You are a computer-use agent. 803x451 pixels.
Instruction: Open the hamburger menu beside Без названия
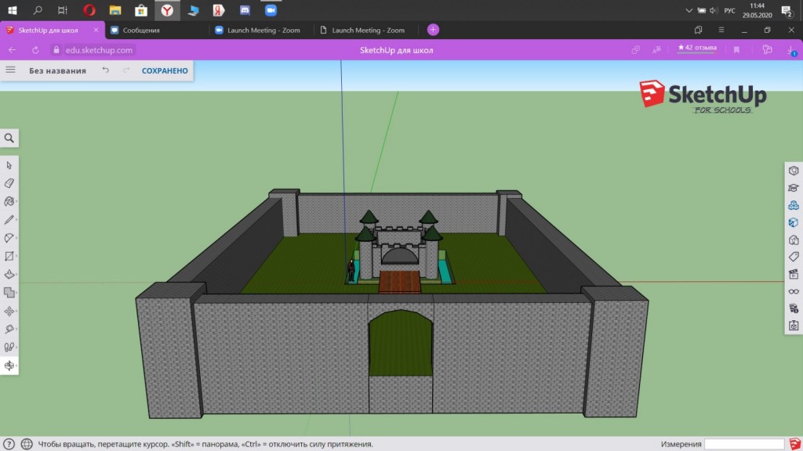10,70
